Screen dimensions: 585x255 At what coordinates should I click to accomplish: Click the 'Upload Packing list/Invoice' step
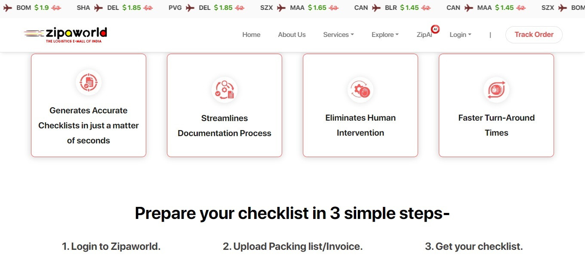coord(292,246)
